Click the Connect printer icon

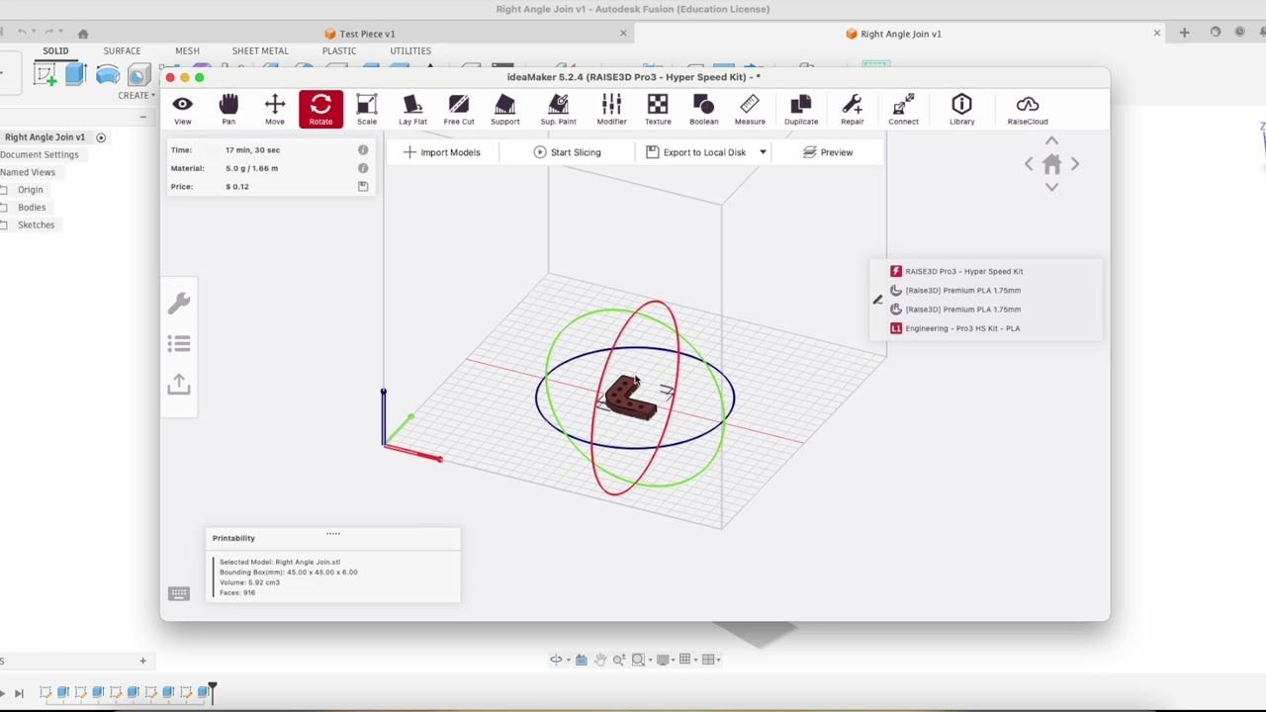click(x=903, y=109)
